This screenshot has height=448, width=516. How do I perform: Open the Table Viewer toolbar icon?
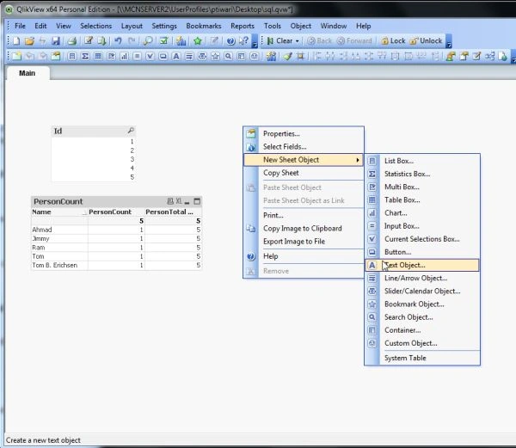click(489, 56)
